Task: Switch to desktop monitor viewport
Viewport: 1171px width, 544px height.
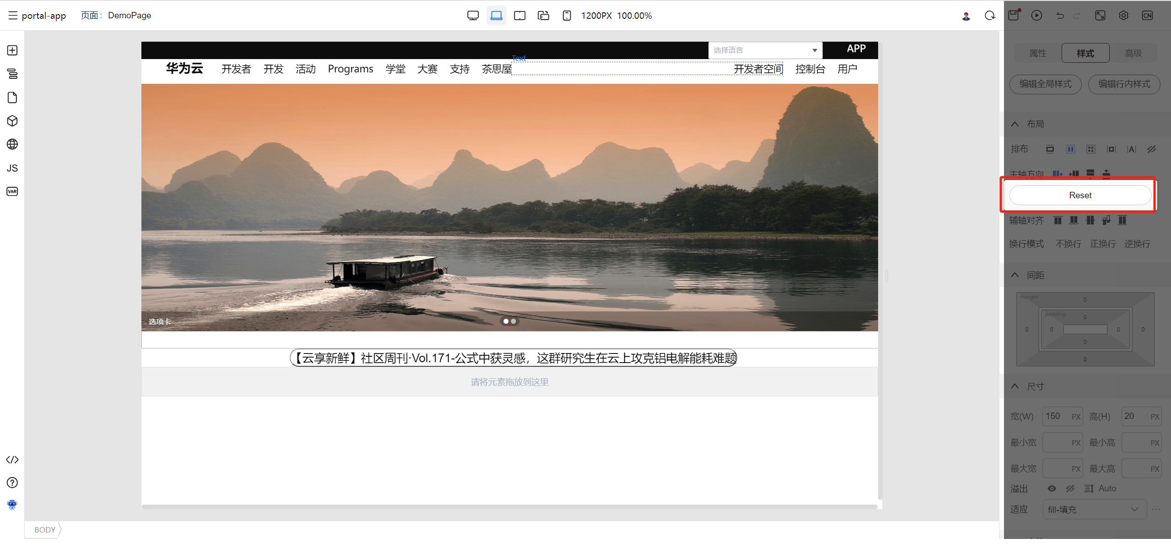Action: tap(473, 16)
